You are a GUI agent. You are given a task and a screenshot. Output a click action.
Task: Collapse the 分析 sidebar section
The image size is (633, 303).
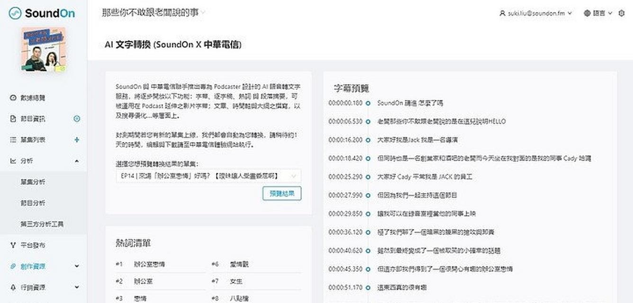[77, 161]
